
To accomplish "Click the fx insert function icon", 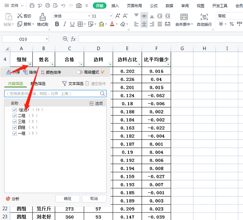I will point(73,39).
